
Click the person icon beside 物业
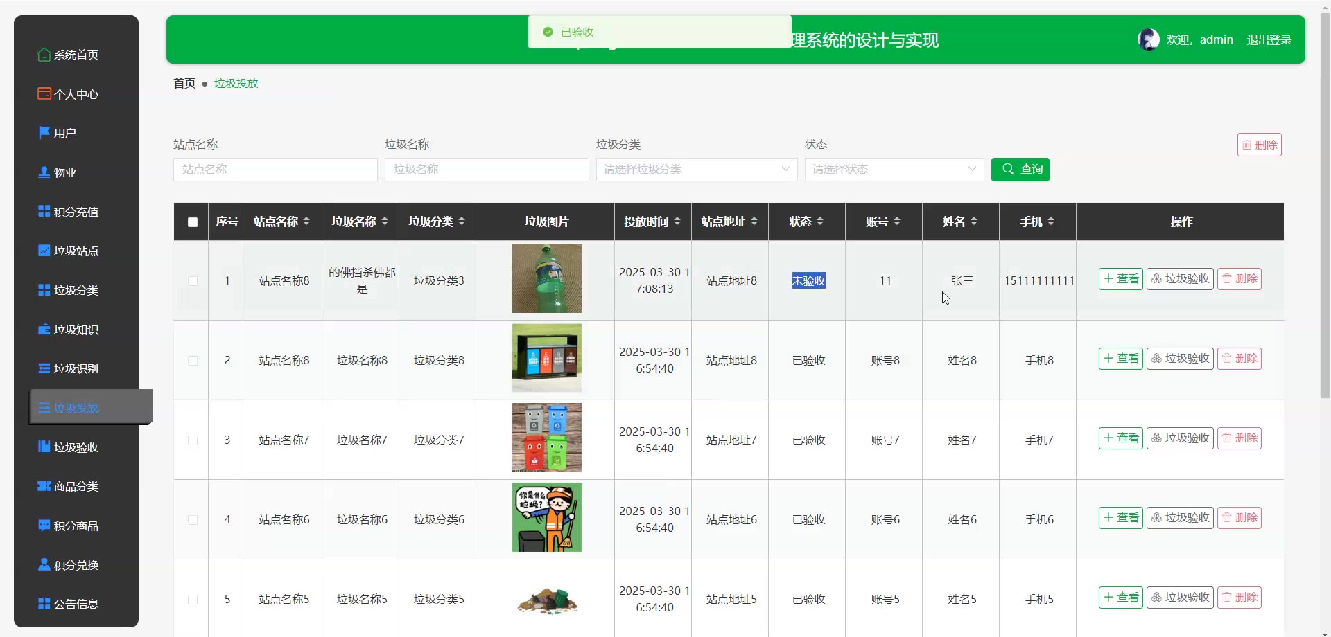click(x=44, y=172)
